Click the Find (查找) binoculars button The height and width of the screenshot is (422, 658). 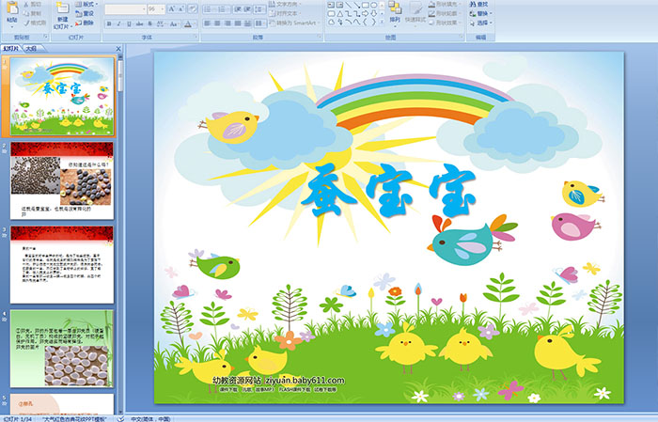click(478, 4)
